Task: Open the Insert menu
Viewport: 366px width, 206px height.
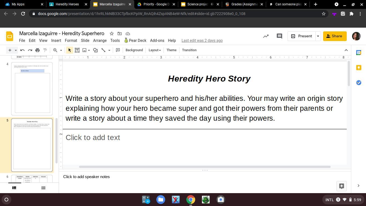Action: click(56, 41)
